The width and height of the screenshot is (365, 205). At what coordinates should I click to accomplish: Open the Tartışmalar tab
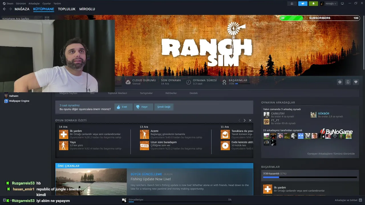pyautogui.click(x=146, y=93)
